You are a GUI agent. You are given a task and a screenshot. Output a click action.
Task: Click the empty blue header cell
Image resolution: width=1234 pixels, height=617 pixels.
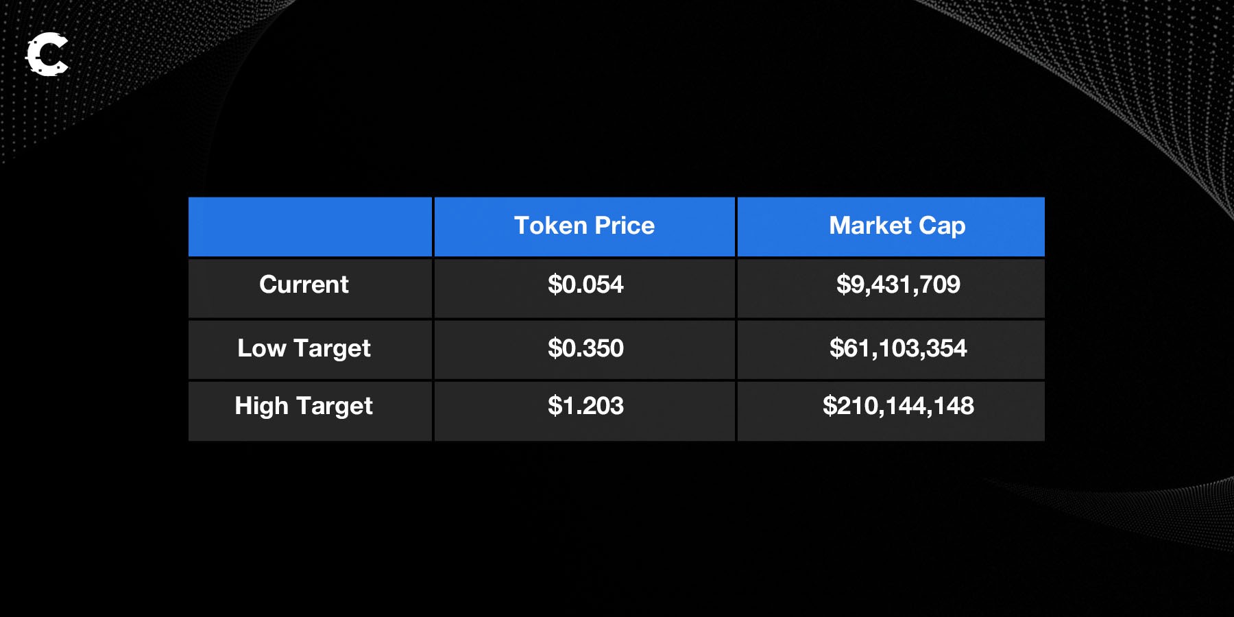310,226
